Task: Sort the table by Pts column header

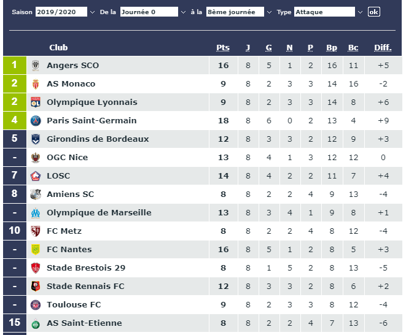Action: (x=223, y=48)
